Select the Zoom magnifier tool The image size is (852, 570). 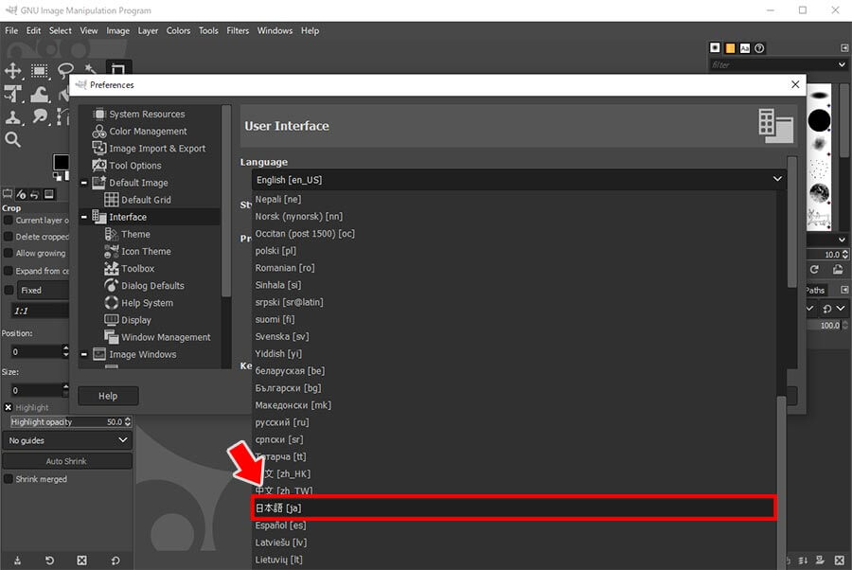point(13,140)
